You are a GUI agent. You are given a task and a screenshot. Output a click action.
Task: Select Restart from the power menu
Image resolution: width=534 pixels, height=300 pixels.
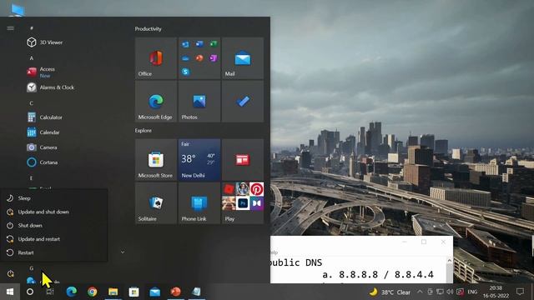point(53,252)
